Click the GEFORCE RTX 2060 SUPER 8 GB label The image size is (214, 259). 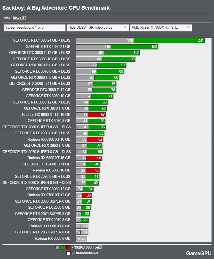pos(43,232)
